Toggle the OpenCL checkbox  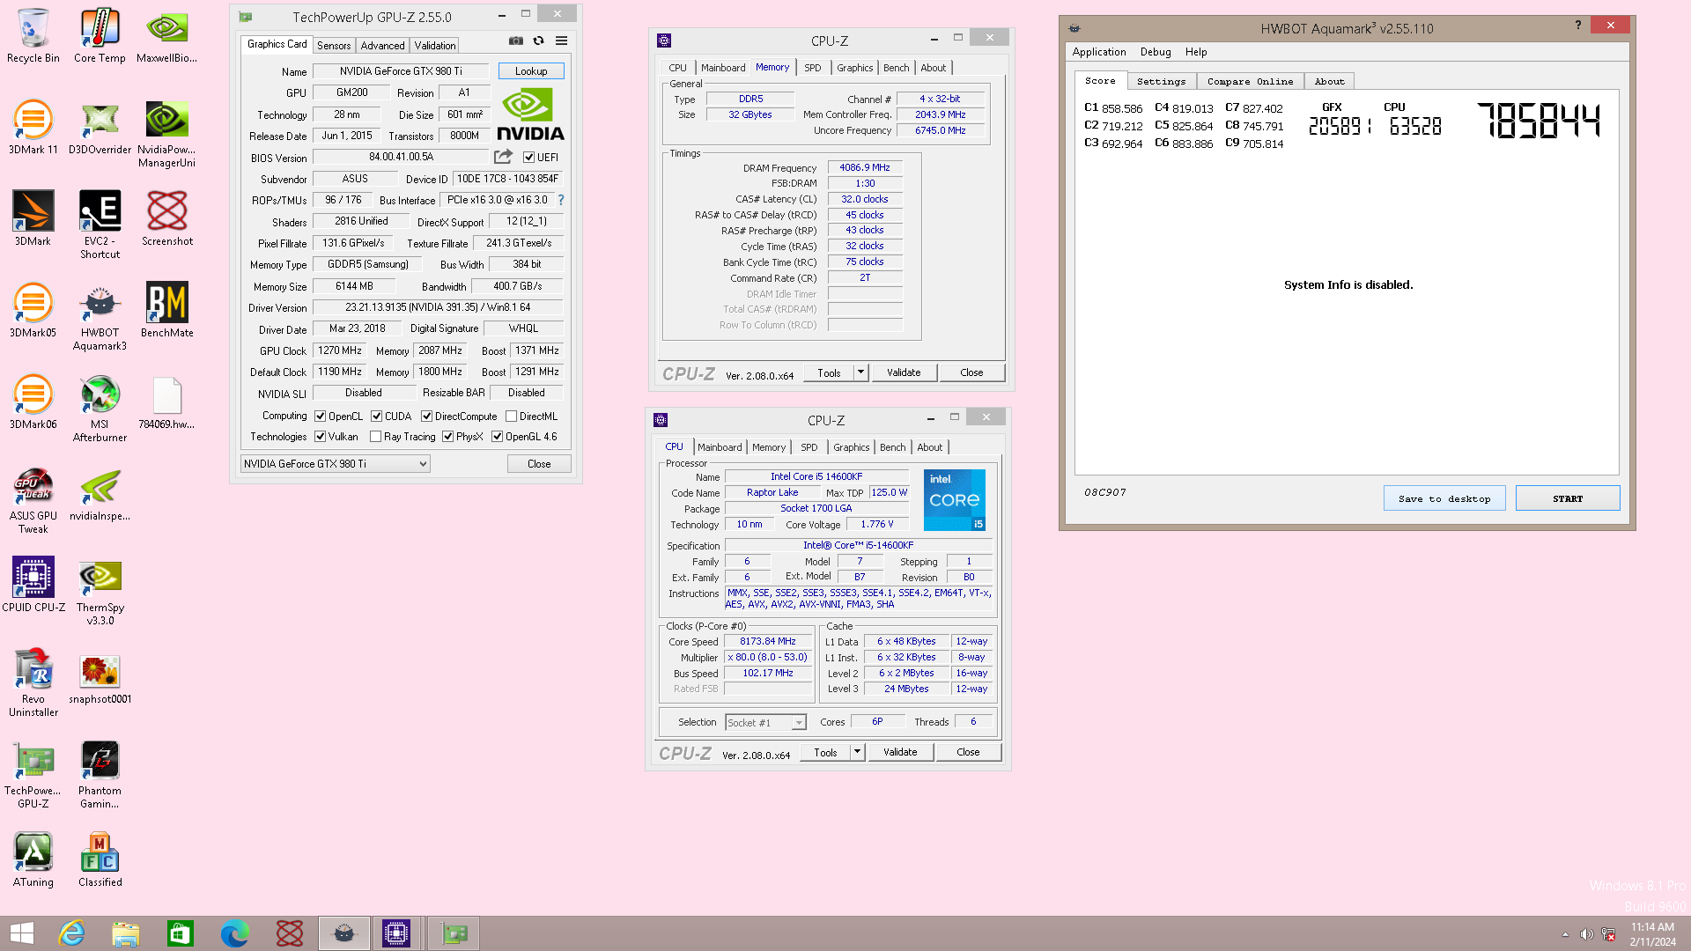321,417
